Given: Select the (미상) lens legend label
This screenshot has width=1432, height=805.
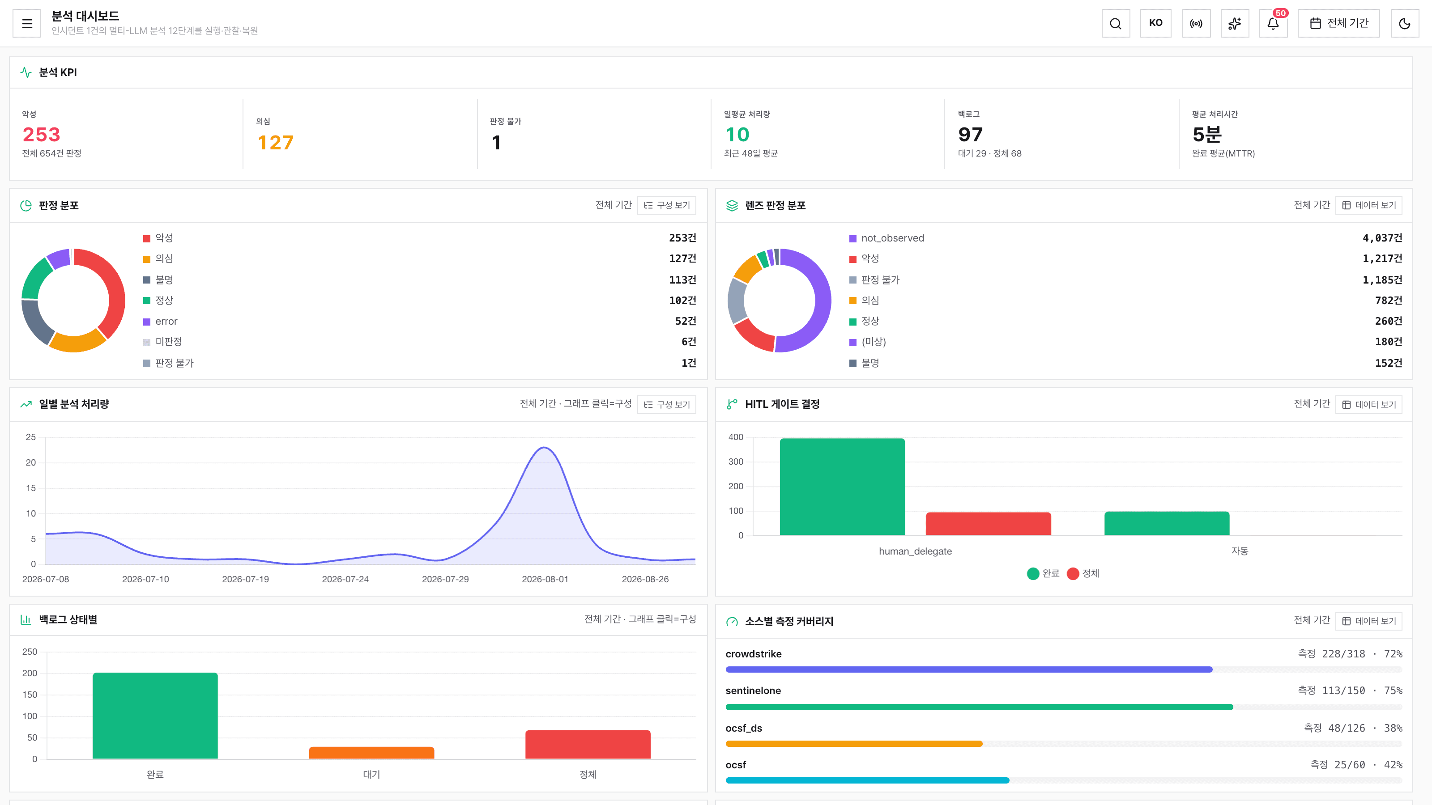Looking at the screenshot, I should tap(874, 342).
